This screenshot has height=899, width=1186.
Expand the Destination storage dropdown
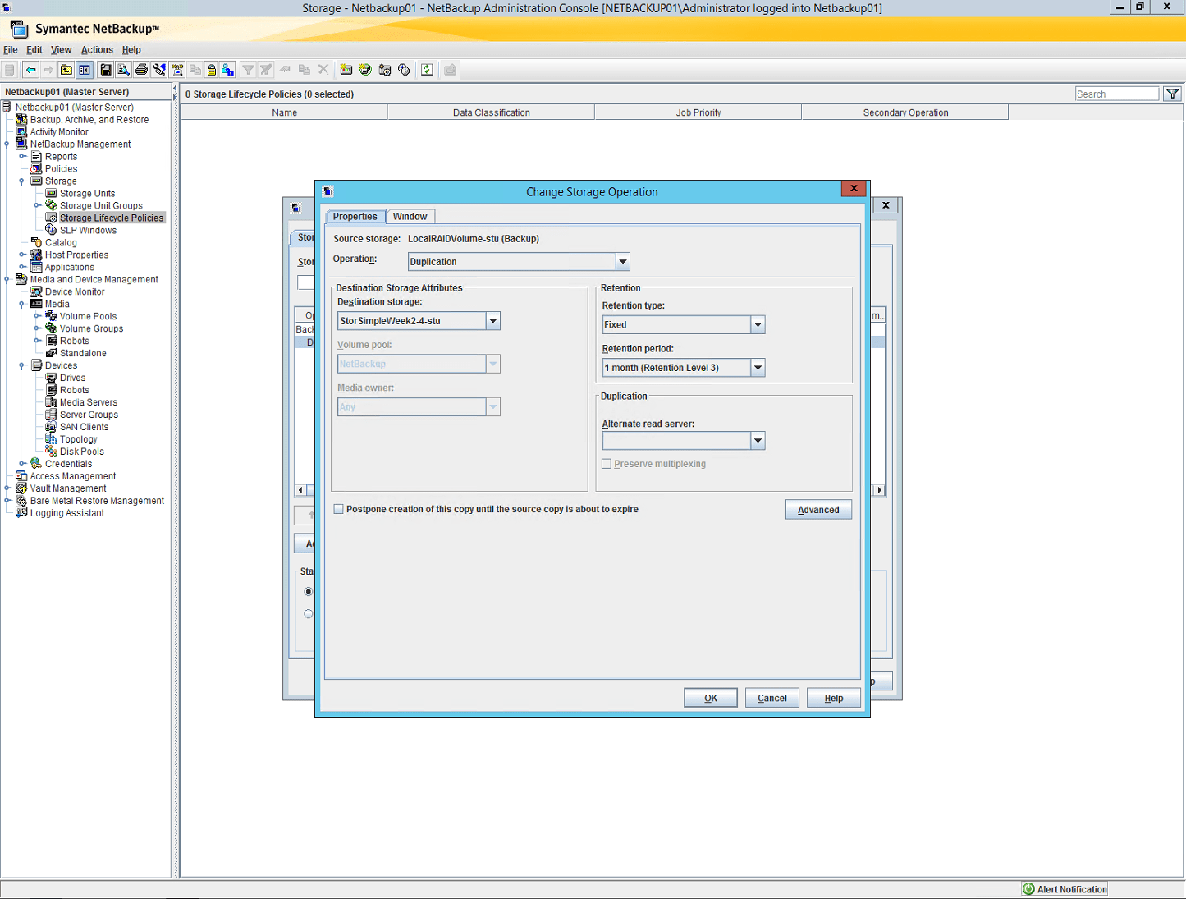492,320
